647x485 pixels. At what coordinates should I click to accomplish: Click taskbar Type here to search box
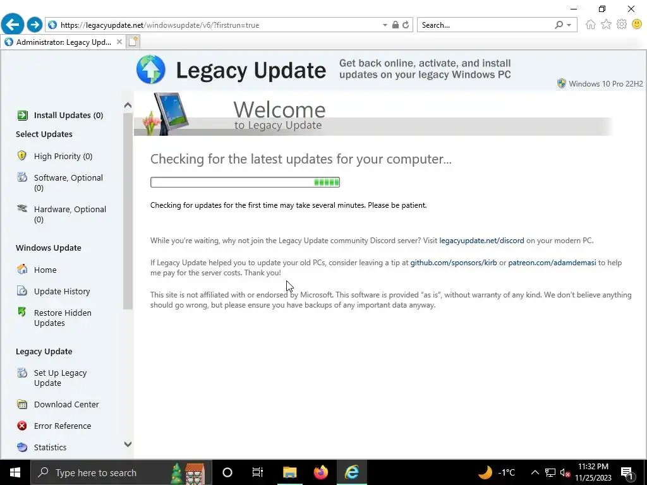click(121, 472)
